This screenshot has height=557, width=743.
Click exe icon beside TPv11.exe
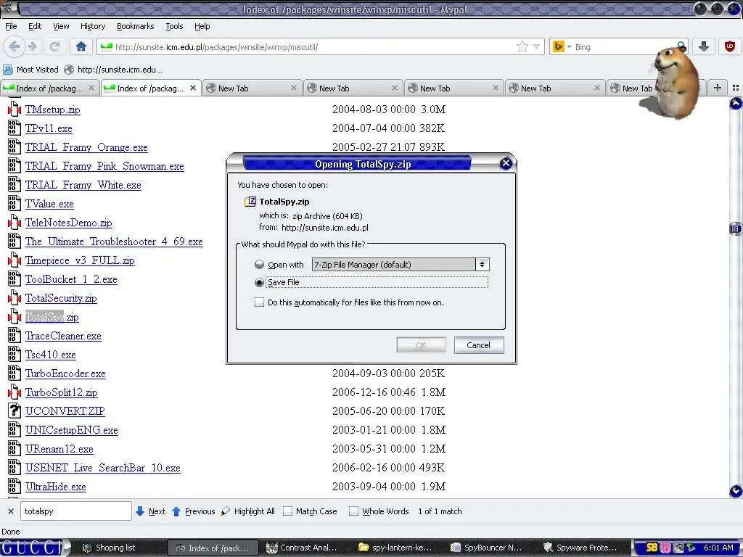point(15,128)
